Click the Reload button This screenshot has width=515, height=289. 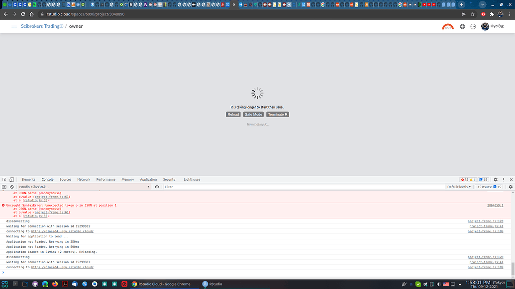tap(233, 114)
